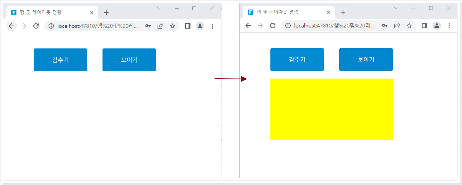Image resolution: width=462 pixels, height=185 pixels.
Task: Open the password key icon in the right window
Action: pyautogui.click(x=385, y=26)
